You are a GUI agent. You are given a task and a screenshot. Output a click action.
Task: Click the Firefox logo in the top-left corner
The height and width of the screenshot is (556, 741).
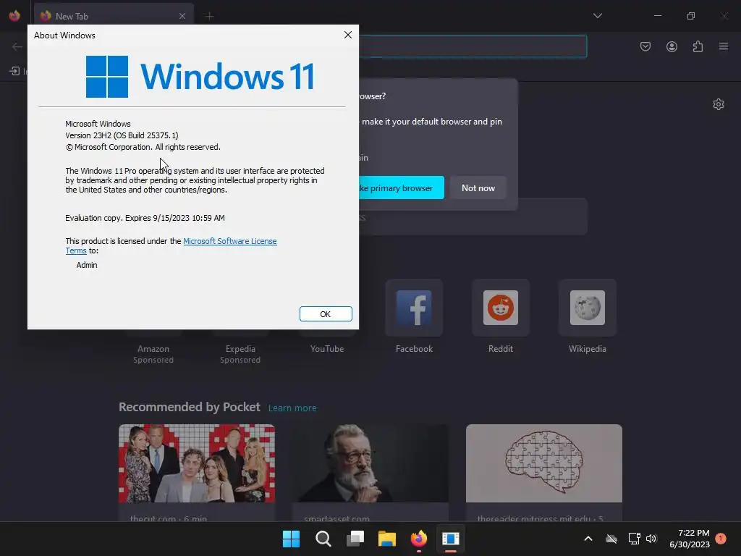[x=14, y=16]
